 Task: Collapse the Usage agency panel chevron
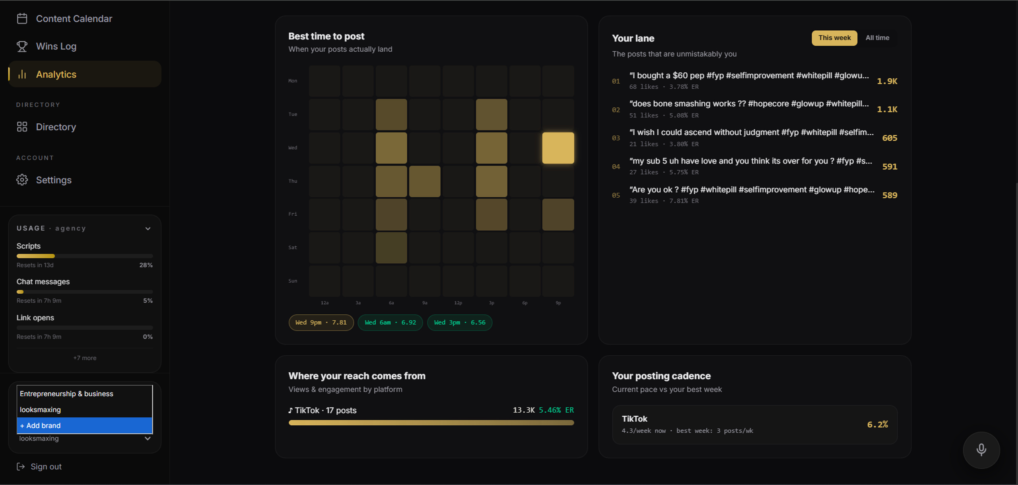pos(148,229)
